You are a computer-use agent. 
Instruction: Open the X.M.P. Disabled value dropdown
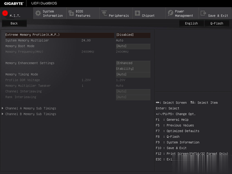133,35
